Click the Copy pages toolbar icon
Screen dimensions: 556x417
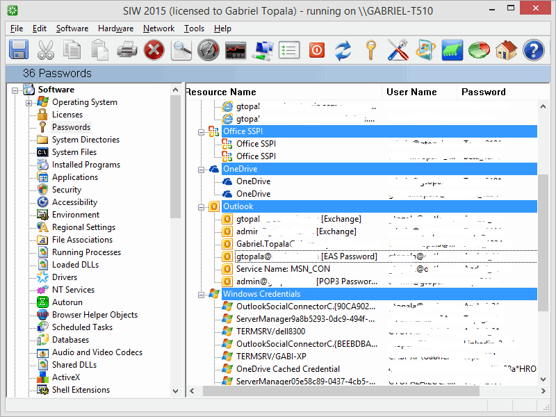click(x=72, y=49)
